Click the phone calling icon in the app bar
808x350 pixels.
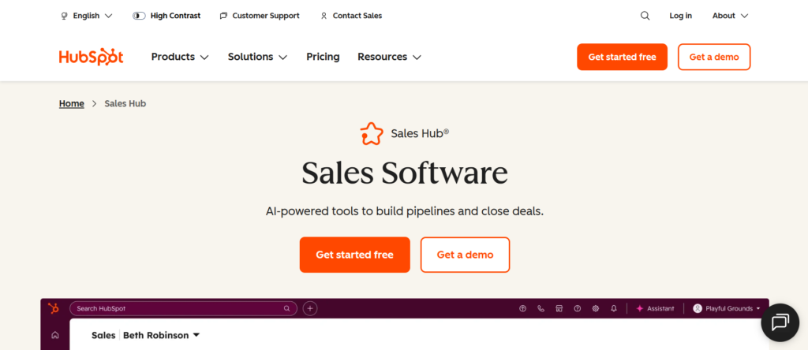[541, 308]
